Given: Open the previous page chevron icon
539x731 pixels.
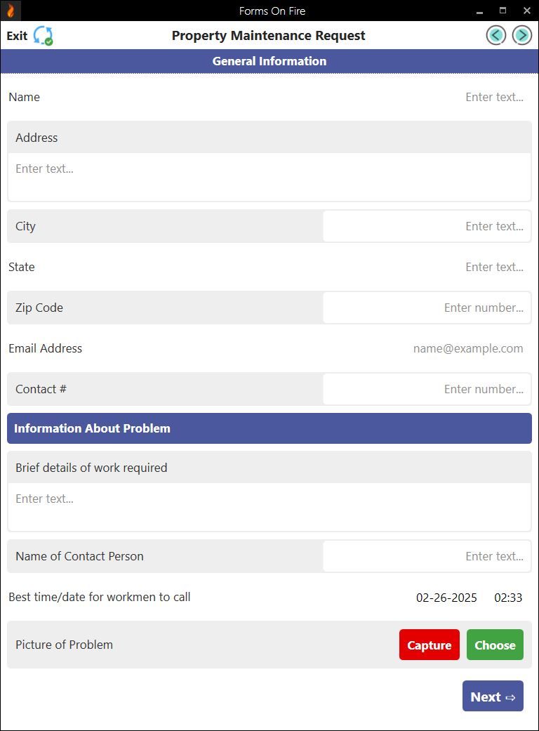Looking at the screenshot, I should [x=495, y=35].
